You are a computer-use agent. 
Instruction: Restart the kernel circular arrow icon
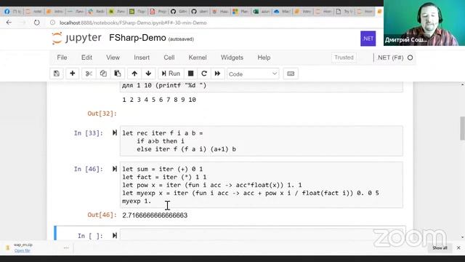(x=204, y=74)
